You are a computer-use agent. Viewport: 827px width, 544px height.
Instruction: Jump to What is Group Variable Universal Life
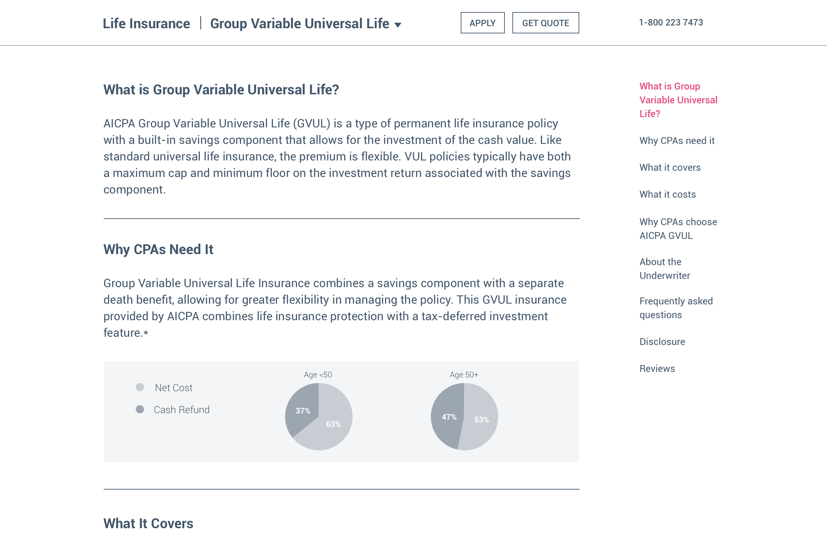(x=678, y=100)
